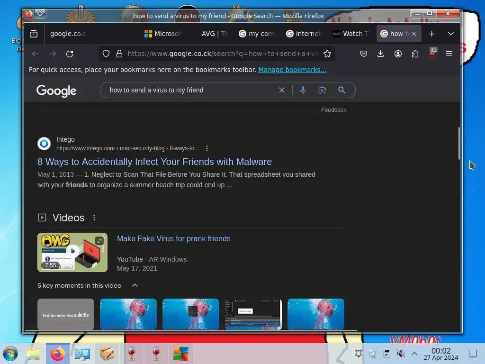Start Google voice search microphone
The image size is (485, 364).
[303, 90]
